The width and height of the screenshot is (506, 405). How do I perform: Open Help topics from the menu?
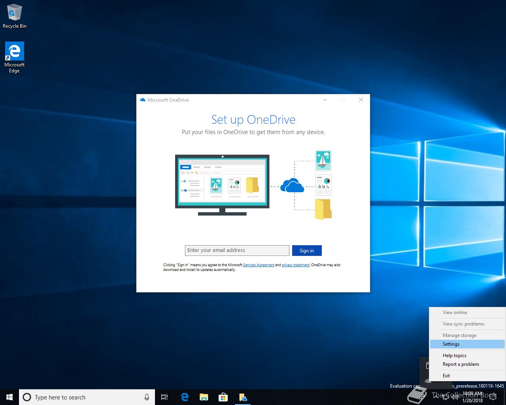pyautogui.click(x=467, y=356)
